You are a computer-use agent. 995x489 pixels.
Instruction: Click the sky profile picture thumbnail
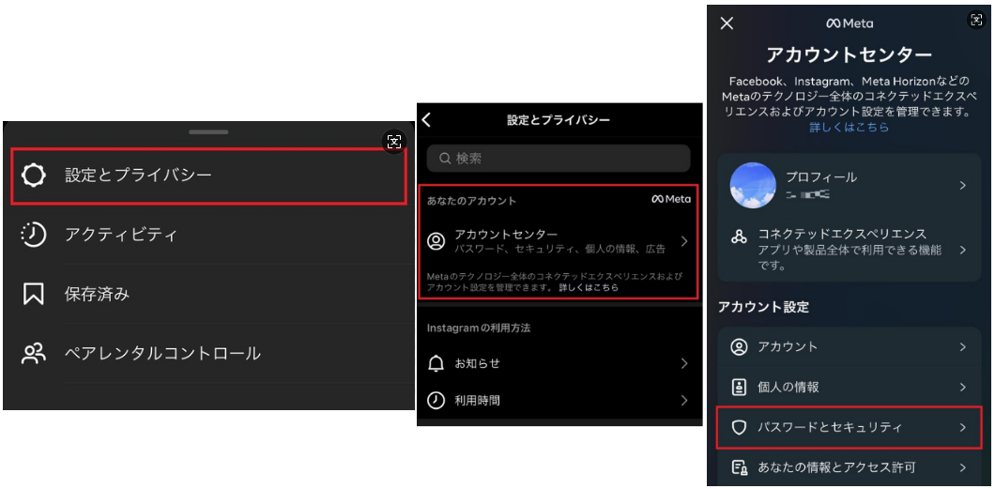click(x=753, y=185)
